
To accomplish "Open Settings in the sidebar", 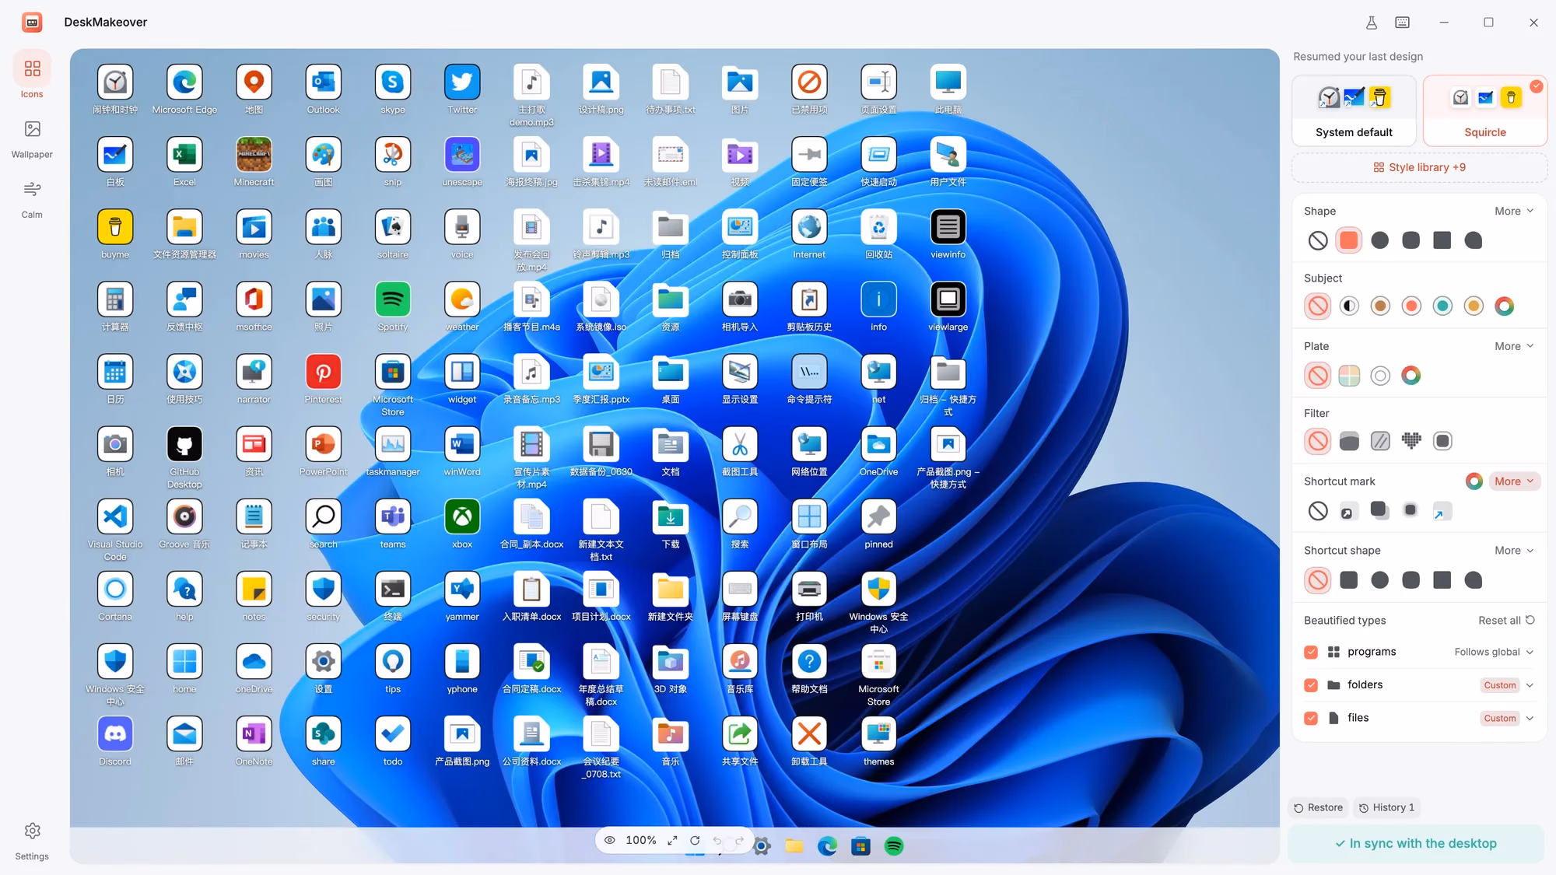I will [x=32, y=840].
